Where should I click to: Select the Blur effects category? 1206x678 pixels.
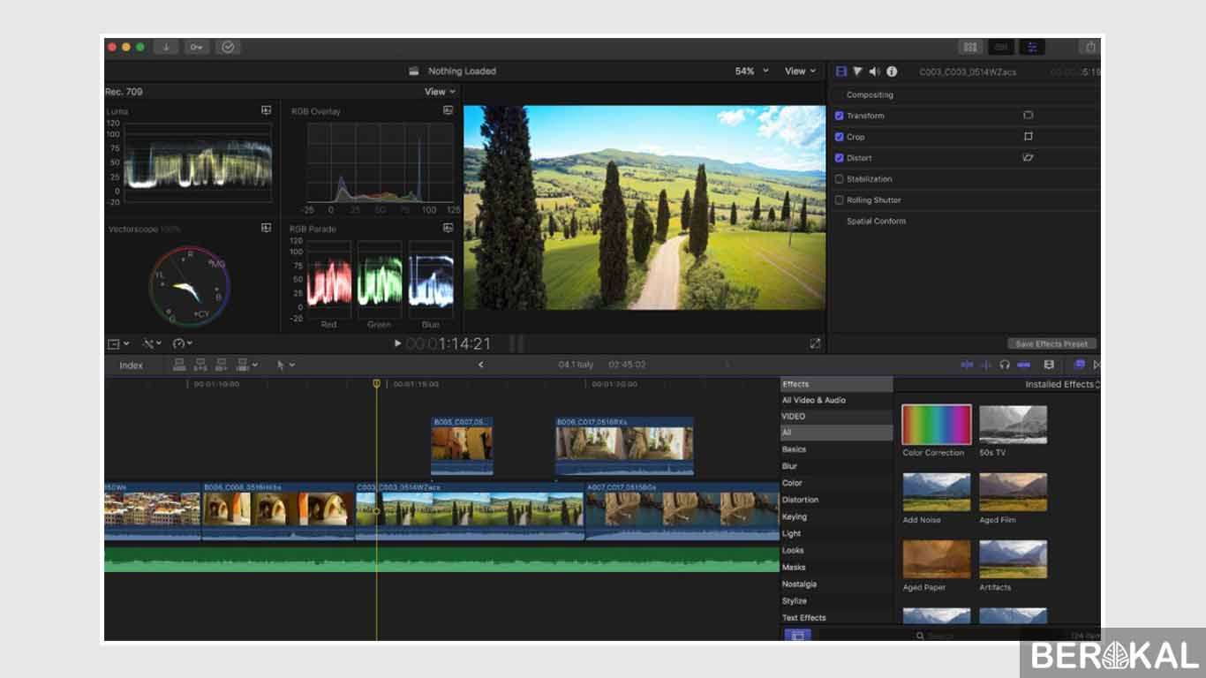[x=790, y=466]
